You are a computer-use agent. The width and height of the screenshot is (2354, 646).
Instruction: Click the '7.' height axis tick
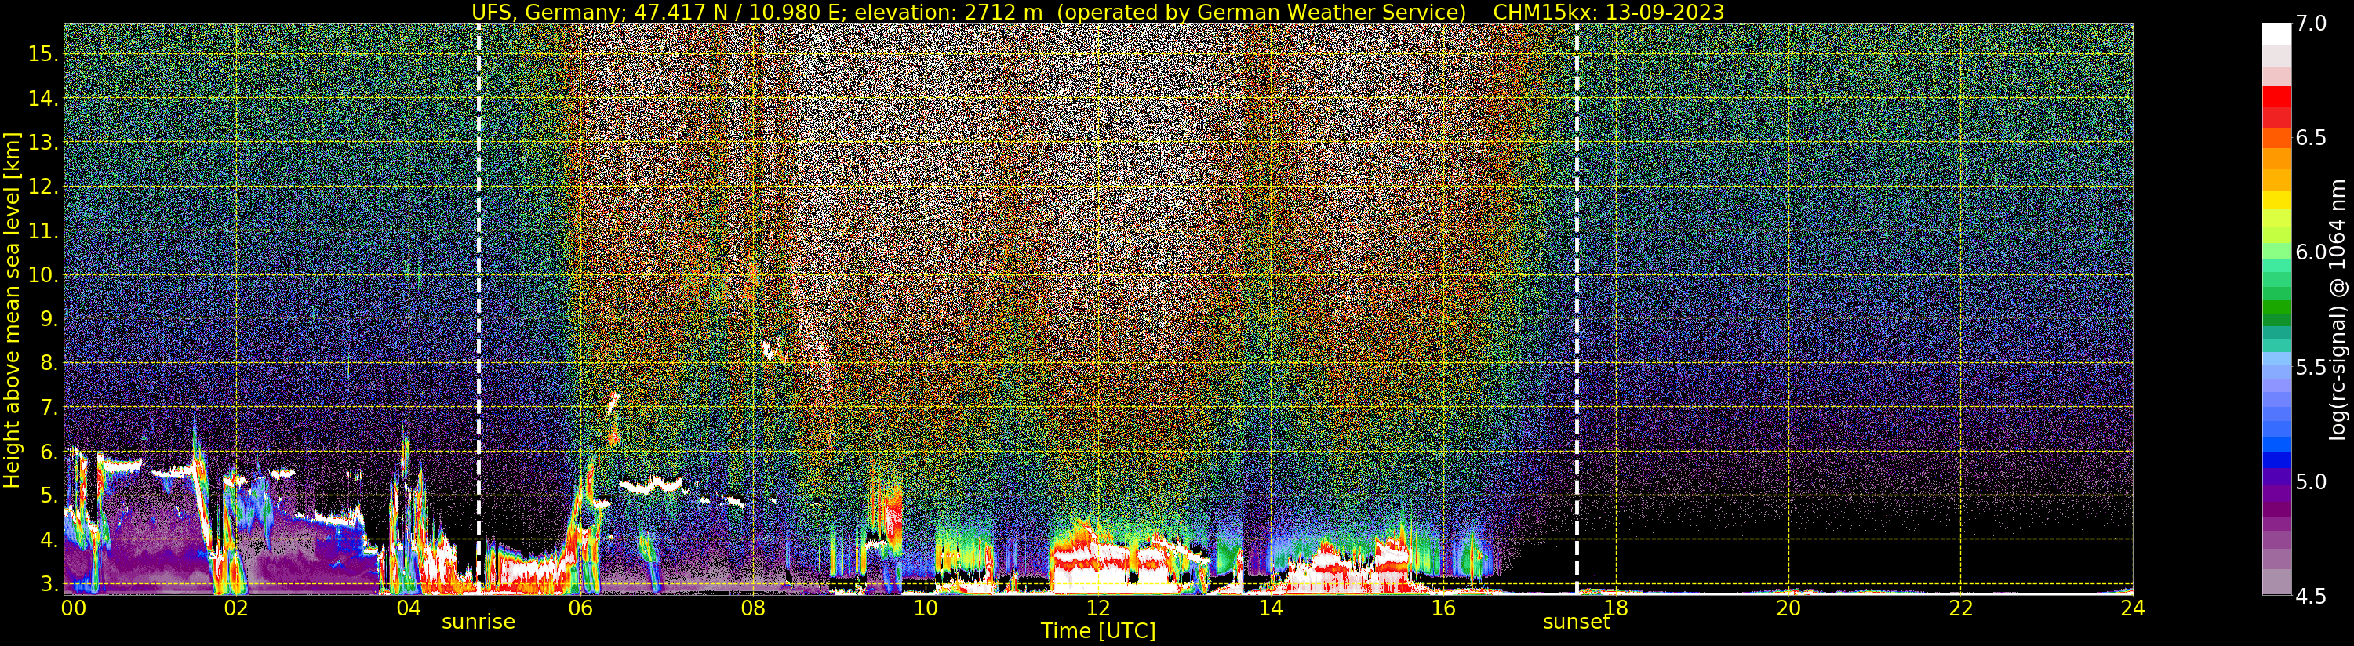click(49, 407)
